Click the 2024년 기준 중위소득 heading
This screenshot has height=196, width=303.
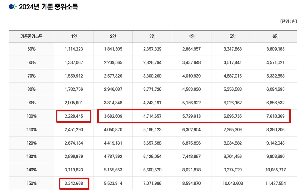(x=48, y=7)
